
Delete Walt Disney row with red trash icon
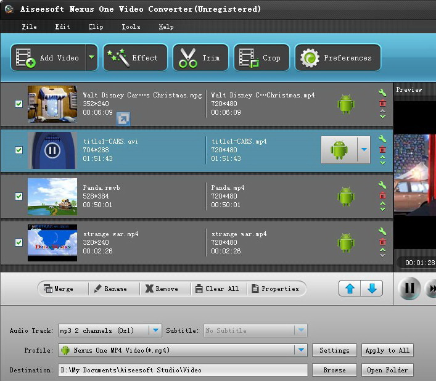pyautogui.click(x=382, y=103)
